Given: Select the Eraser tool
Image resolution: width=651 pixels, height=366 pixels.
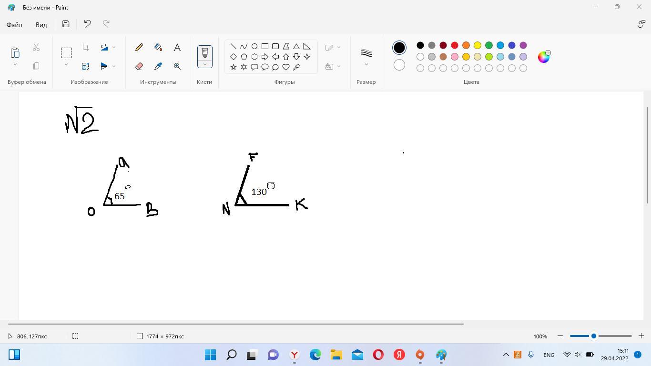Looking at the screenshot, I should 139,66.
